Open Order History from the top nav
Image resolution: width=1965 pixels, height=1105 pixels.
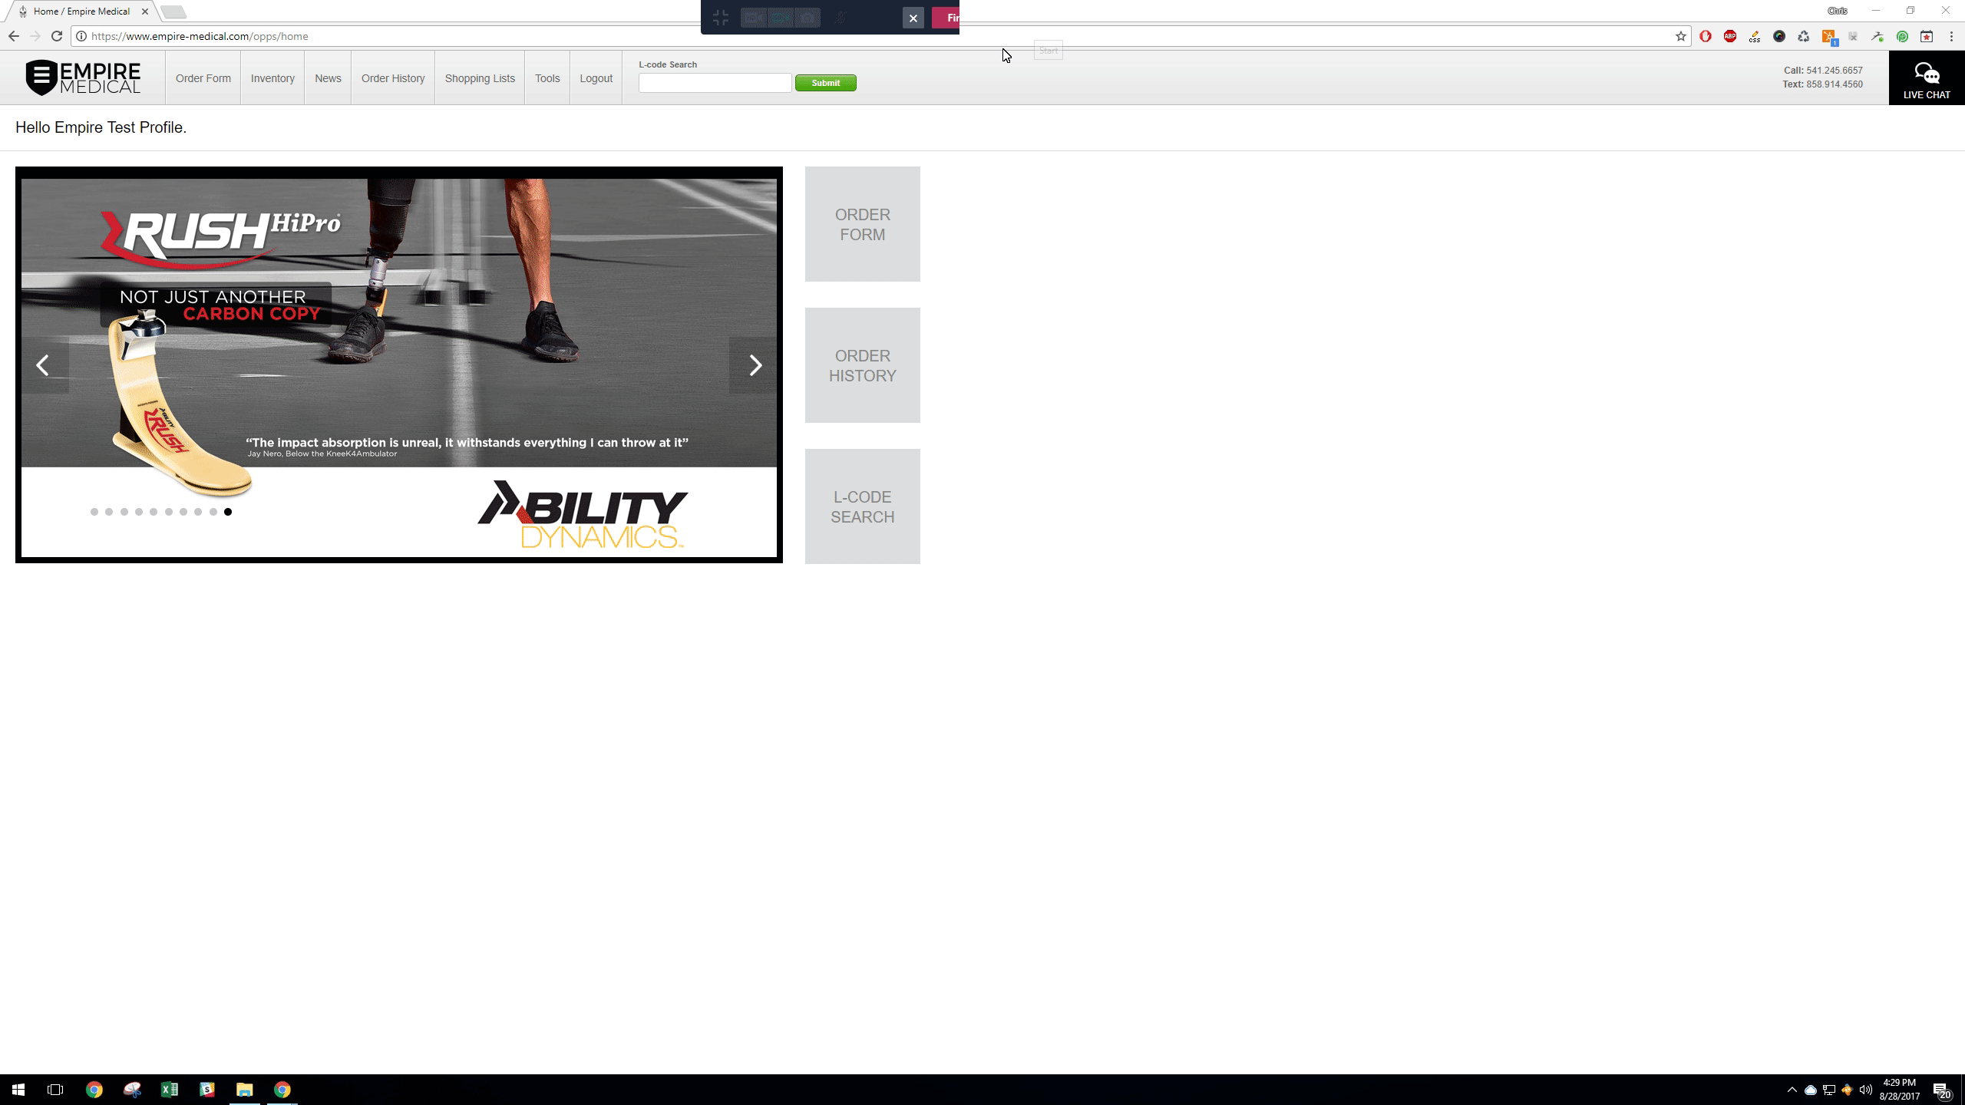coord(393,78)
